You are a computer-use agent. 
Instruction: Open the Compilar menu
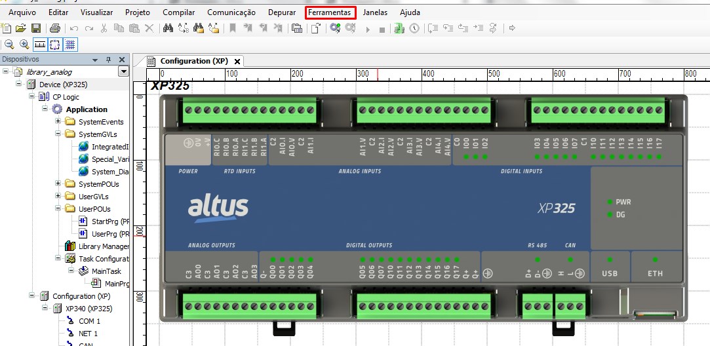pos(178,12)
